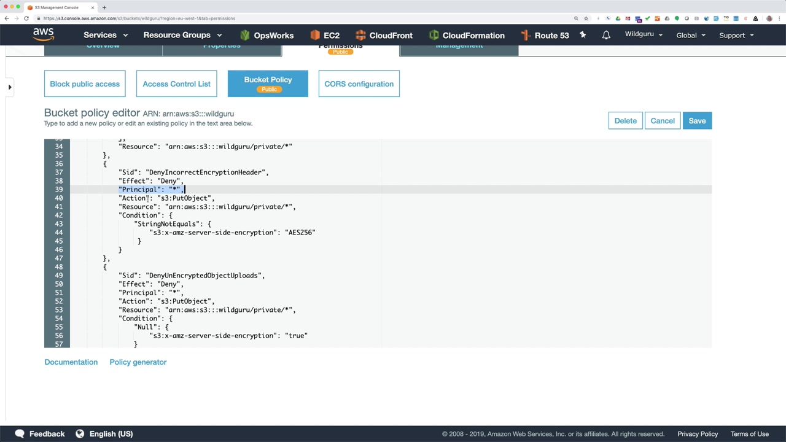Image resolution: width=786 pixels, height=442 pixels.
Task: Click the feedback speech bubble icon
Action: coord(20,434)
